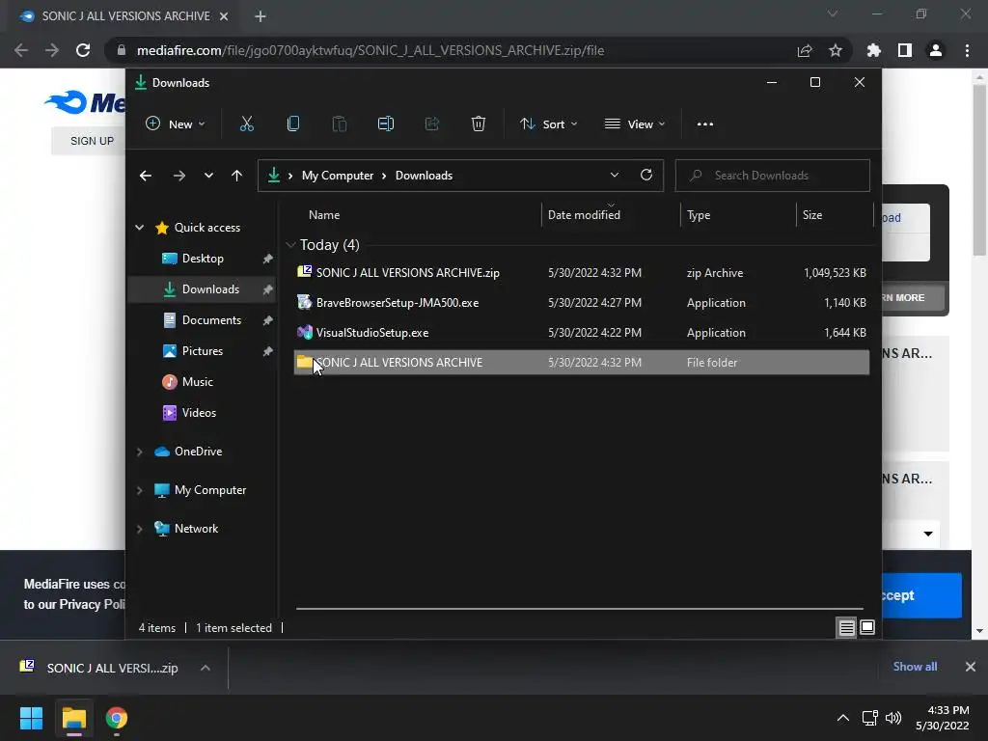The height and width of the screenshot is (741, 988).
Task: Switch to large thumbnails view icon
Action: (x=867, y=627)
